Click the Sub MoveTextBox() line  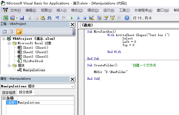101,32
